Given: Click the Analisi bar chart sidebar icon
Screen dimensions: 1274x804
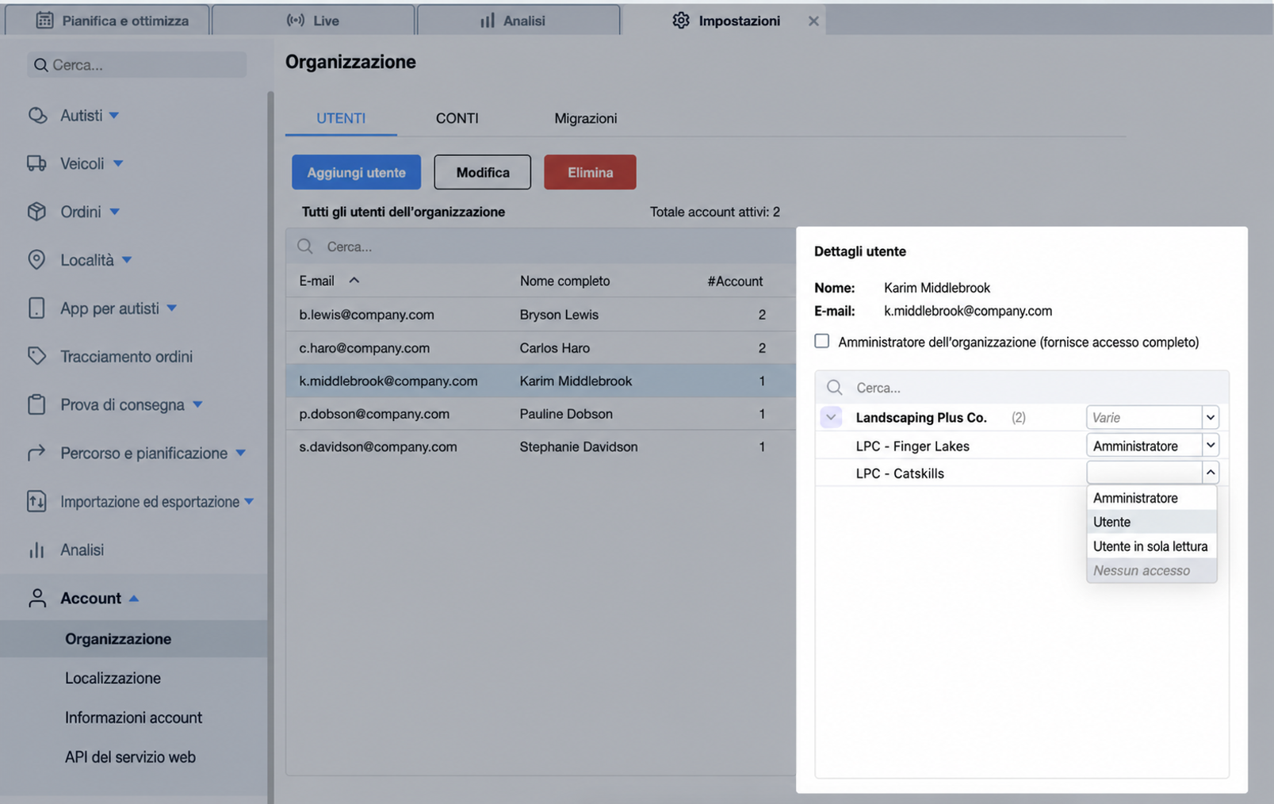Looking at the screenshot, I should 36,549.
